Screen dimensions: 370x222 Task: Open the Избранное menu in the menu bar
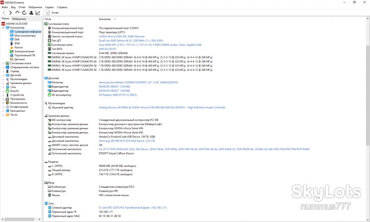[35, 7]
